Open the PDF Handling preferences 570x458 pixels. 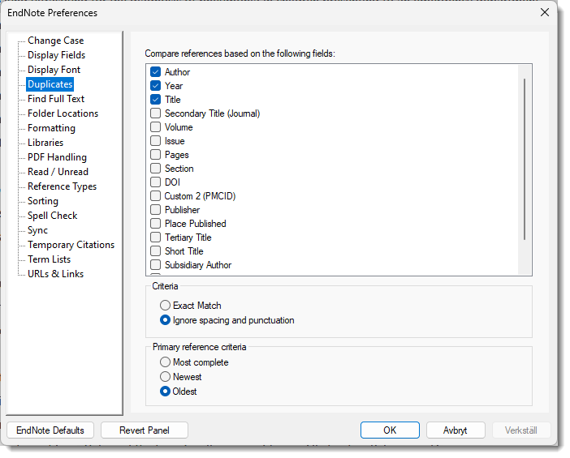[x=57, y=157]
